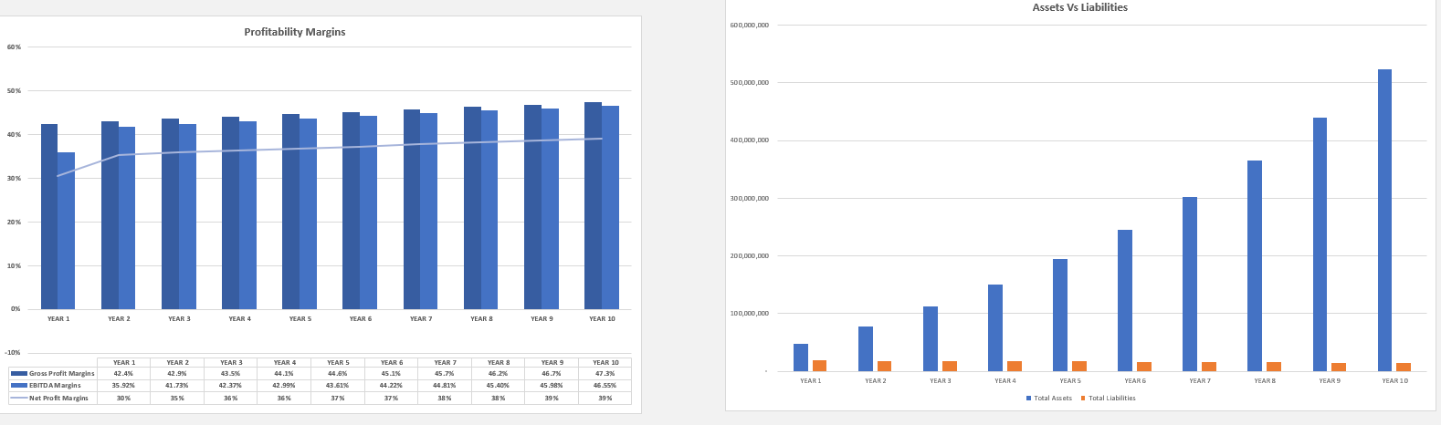Click the 600,000,000 vertical axis label
The image size is (1441, 425).
click(750, 26)
